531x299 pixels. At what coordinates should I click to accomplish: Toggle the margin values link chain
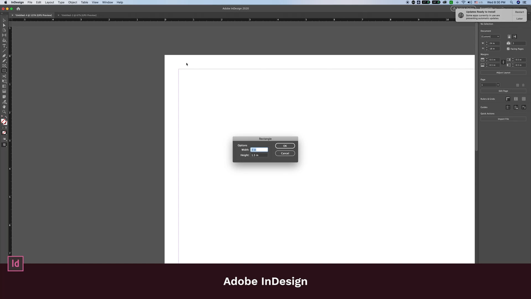(504, 62)
